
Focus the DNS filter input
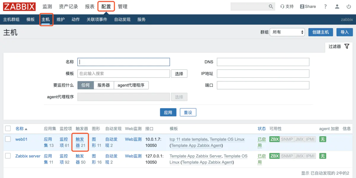click(263, 62)
